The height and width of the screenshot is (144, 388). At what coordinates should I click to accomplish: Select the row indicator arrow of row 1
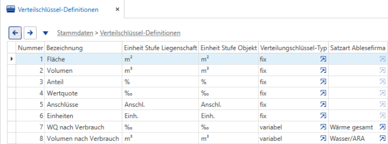point(12,59)
